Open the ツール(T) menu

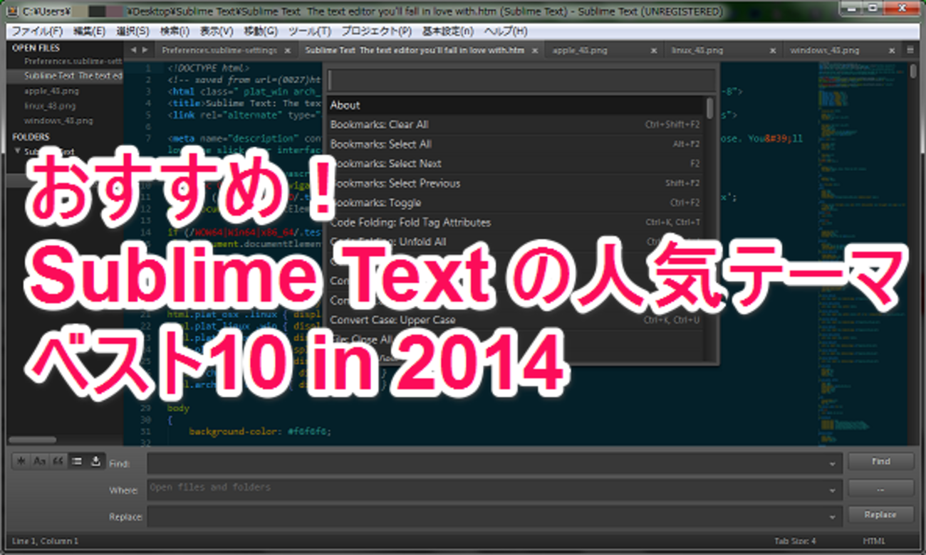click(309, 31)
